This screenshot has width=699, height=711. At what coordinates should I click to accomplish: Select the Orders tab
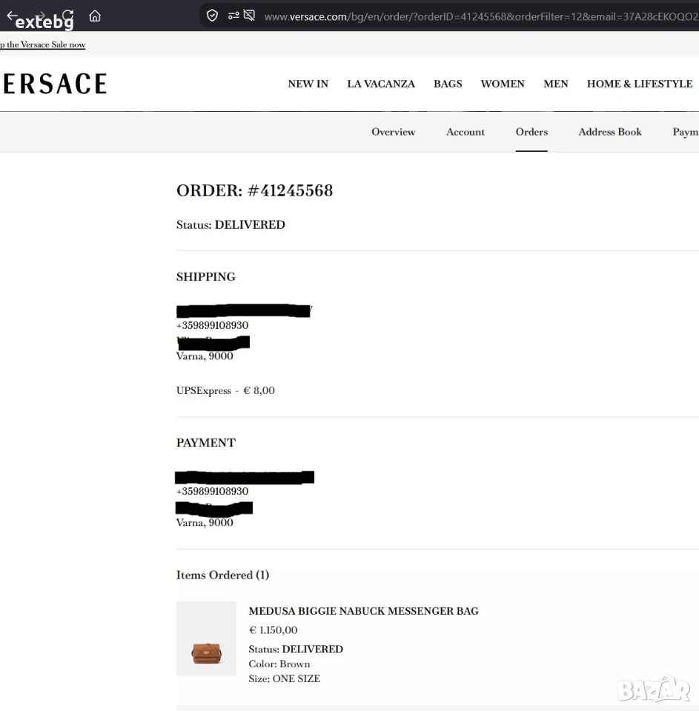[531, 132]
